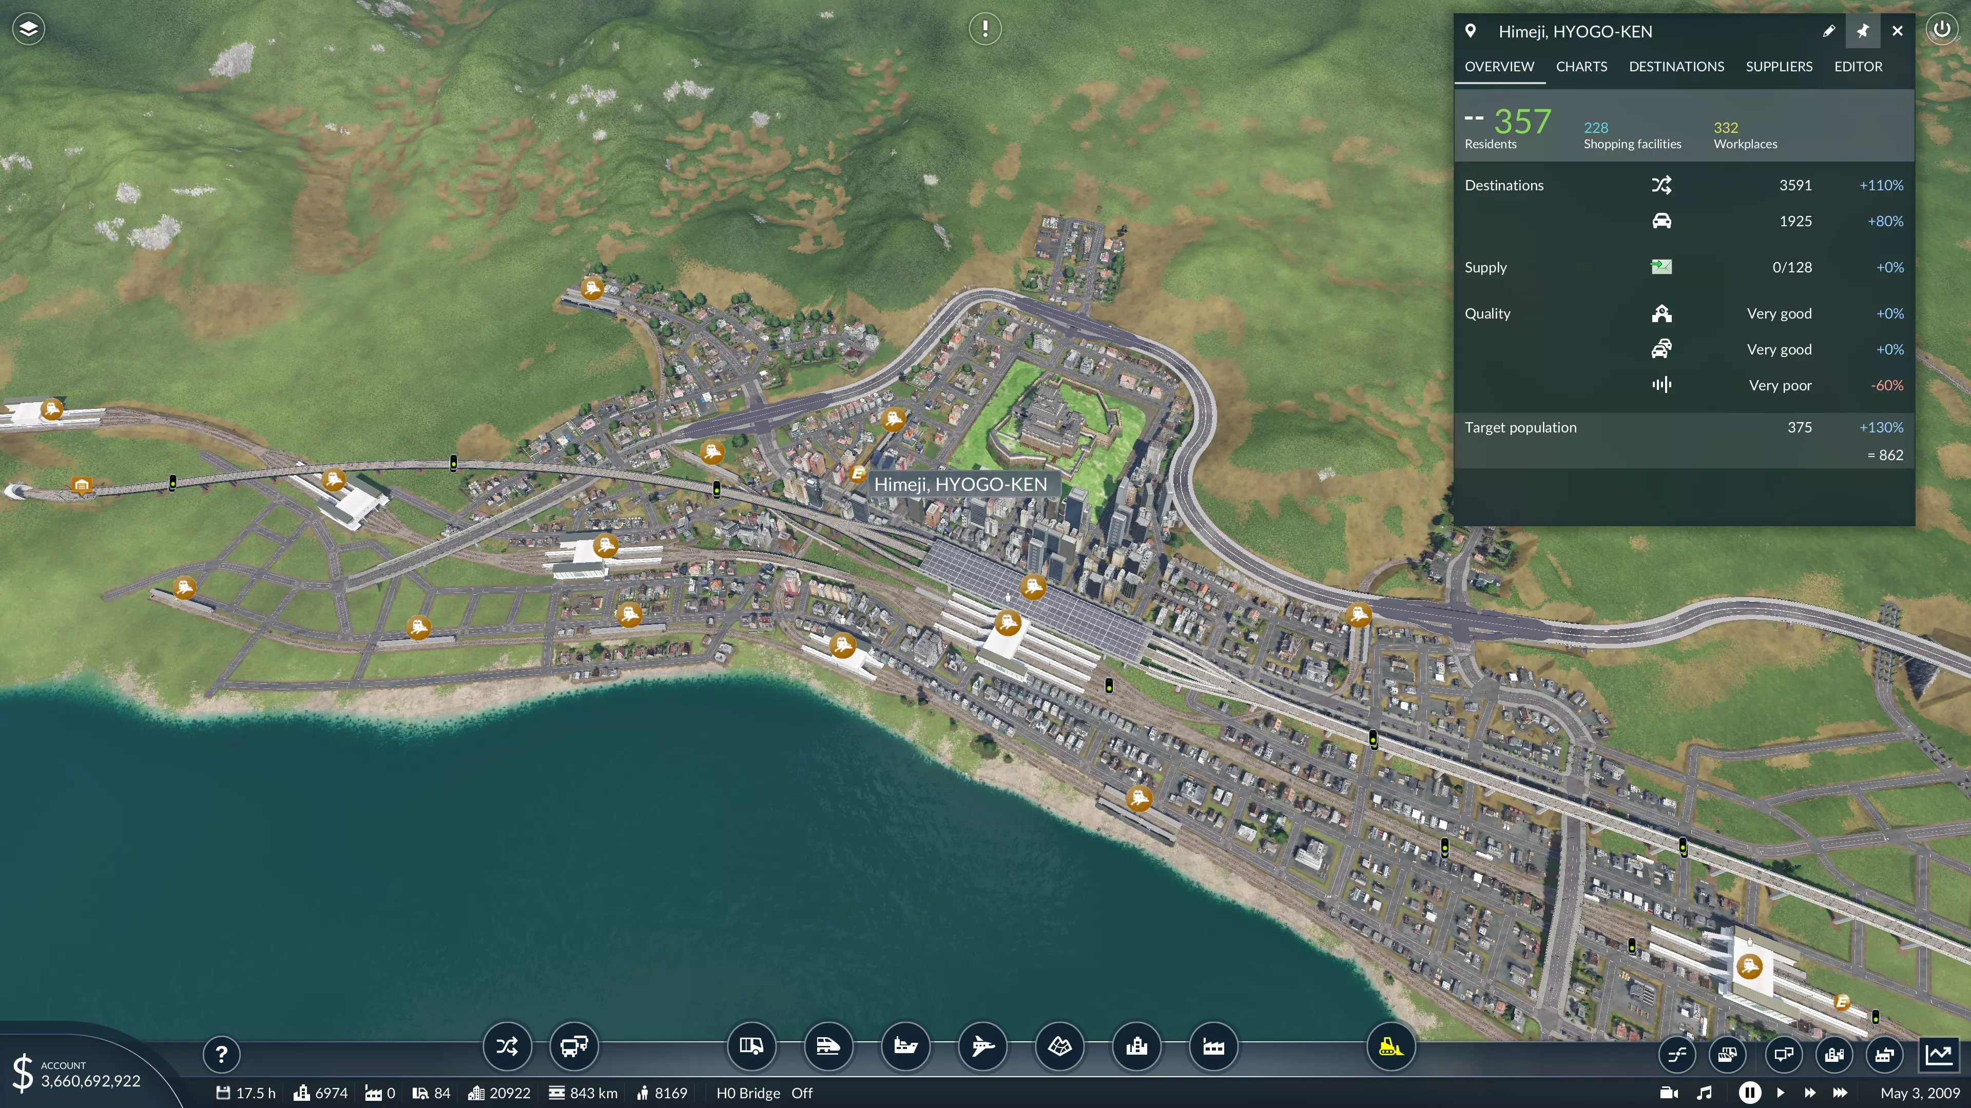
Task: Open the industry factory menu
Action: [1213, 1046]
